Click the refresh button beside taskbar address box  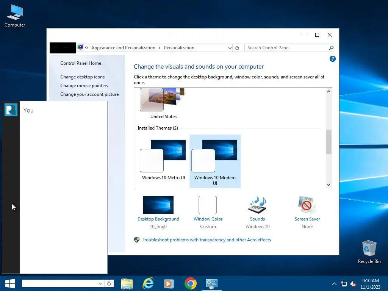click(x=109, y=283)
